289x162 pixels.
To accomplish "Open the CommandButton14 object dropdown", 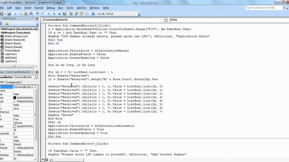I will tap(165, 20).
